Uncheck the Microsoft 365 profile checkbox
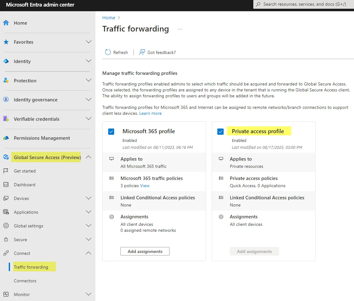Image resolution: width=354 pixels, height=301 pixels. [x=111, y=132]
